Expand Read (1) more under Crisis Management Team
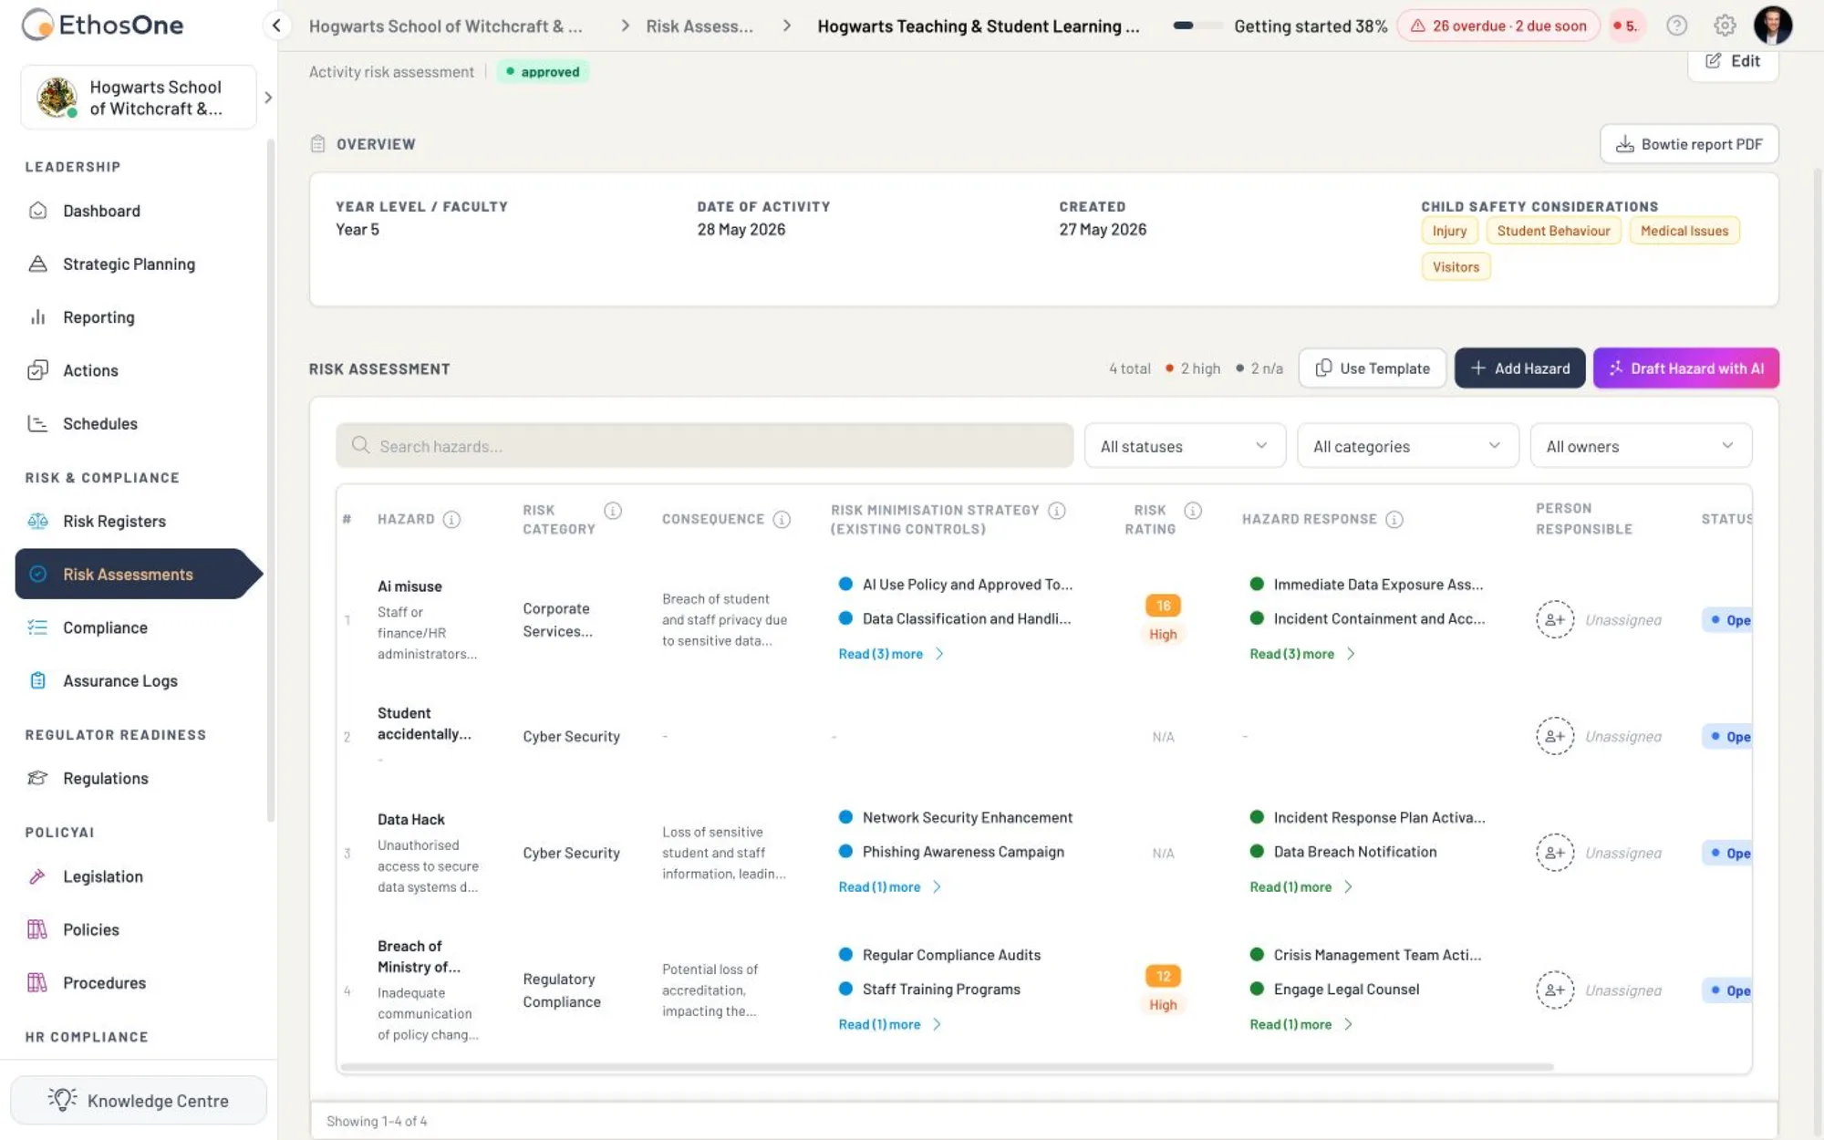Image resolution: width=1824 pixels, height=1140 pixels. coord(1301,1025)
